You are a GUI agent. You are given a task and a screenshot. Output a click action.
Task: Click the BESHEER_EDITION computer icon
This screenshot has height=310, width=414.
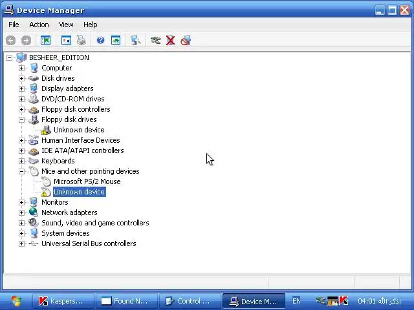[21, 57]
